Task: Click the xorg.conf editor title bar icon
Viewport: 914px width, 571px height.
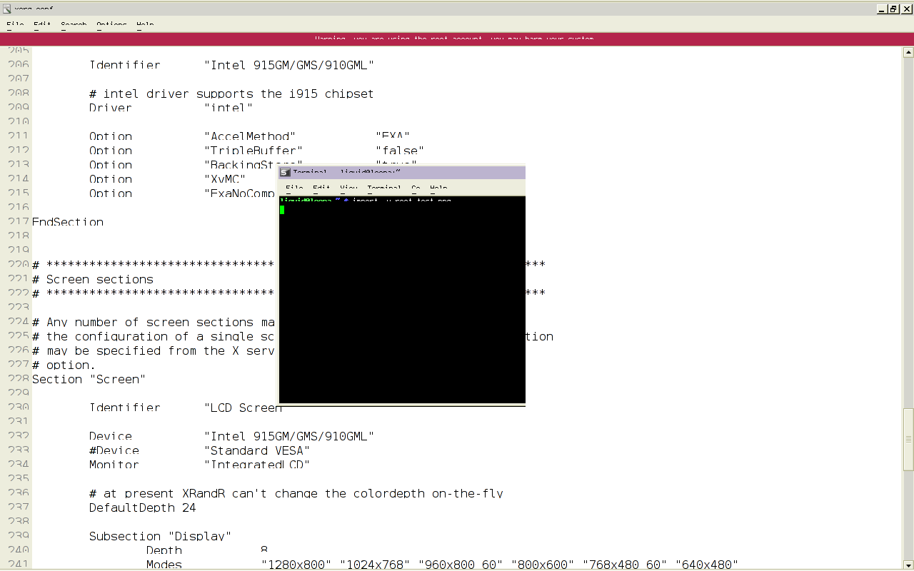Action: (x=7, y=9)
